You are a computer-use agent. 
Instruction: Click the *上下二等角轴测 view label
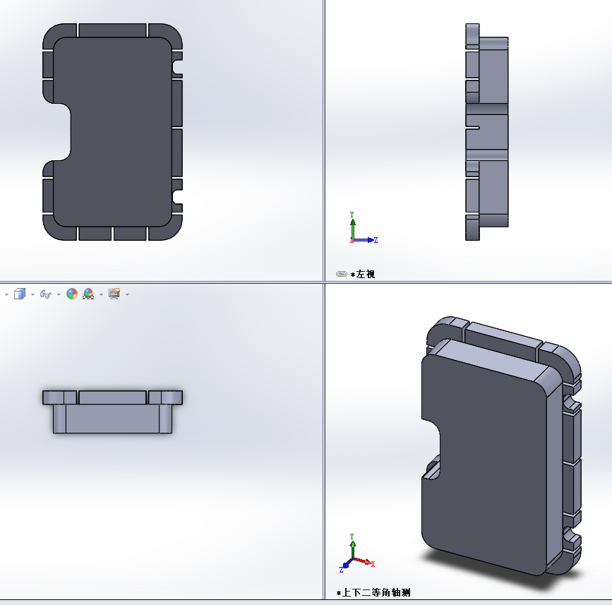373,592
